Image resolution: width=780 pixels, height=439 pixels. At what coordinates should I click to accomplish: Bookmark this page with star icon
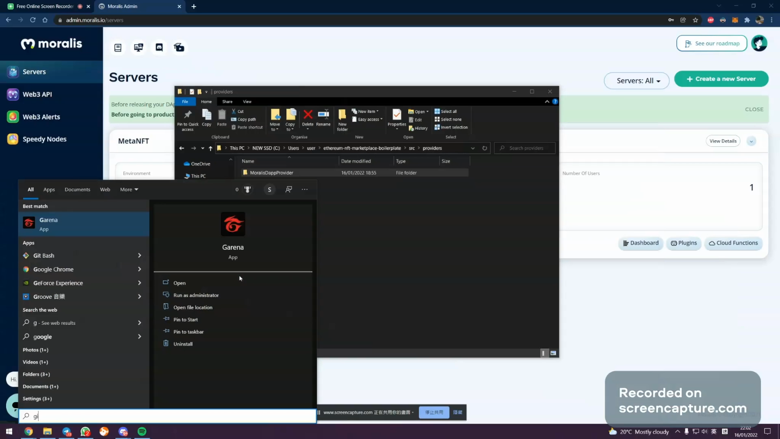695,20
